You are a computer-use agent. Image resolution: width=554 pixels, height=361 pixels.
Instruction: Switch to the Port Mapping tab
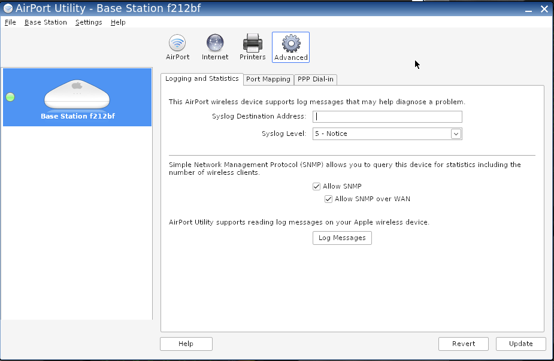click(268, 79)
